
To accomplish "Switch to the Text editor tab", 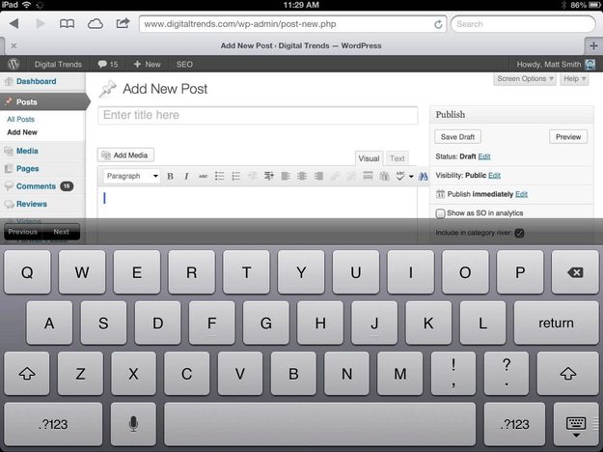I will [x=397, y=158].
